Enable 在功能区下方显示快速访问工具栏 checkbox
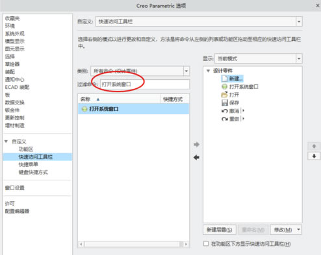The width and height of the screenshot is (321, 255). coord(206,244)
